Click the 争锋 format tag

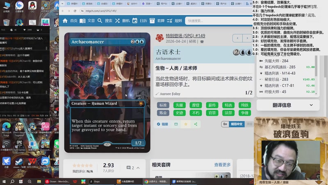click(245, 113)
